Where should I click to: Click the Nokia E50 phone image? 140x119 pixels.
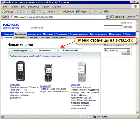(81, 72)
